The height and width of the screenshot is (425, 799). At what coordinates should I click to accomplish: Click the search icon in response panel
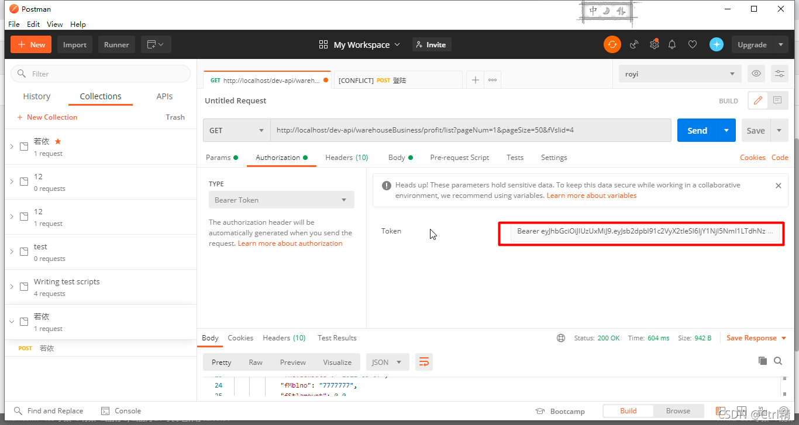point(778,361)
